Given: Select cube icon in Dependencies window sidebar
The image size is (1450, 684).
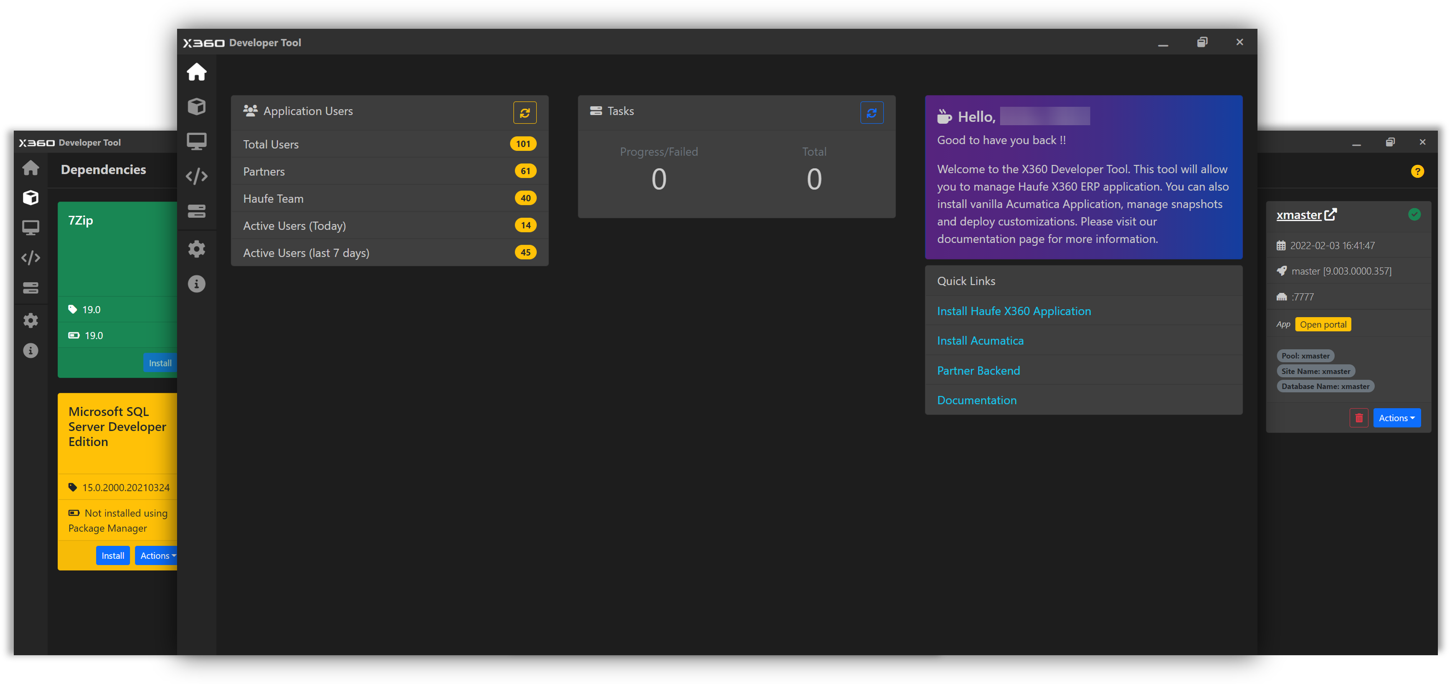Looking at the screenshot, I should [x=30, y=197].
